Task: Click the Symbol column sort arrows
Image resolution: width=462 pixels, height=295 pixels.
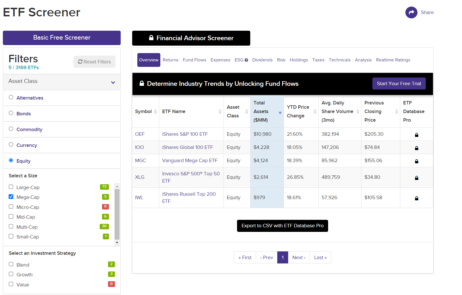Action: [x=155, y=112]
